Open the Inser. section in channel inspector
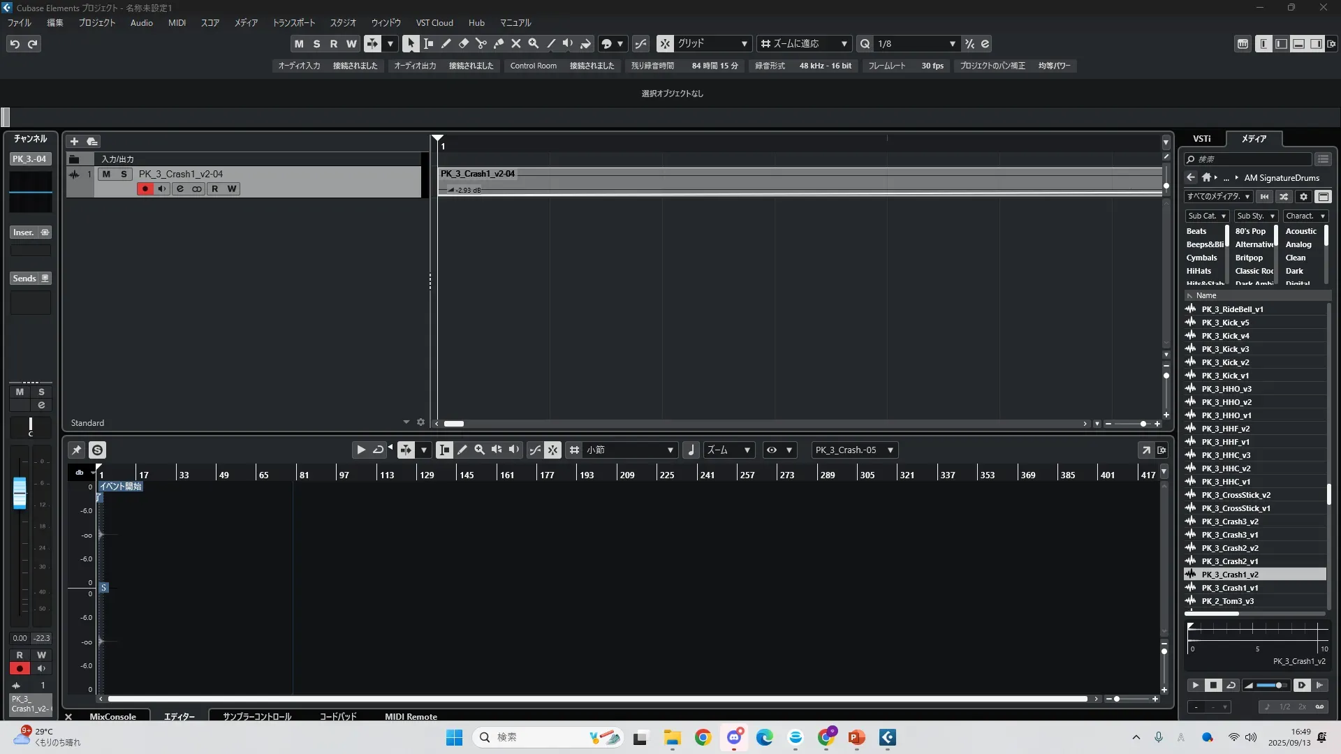Screen dimensions: 1341x754 pos(23,232)
